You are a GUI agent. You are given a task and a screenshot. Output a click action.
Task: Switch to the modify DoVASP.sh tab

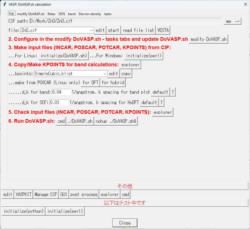[x=31, y=14]
